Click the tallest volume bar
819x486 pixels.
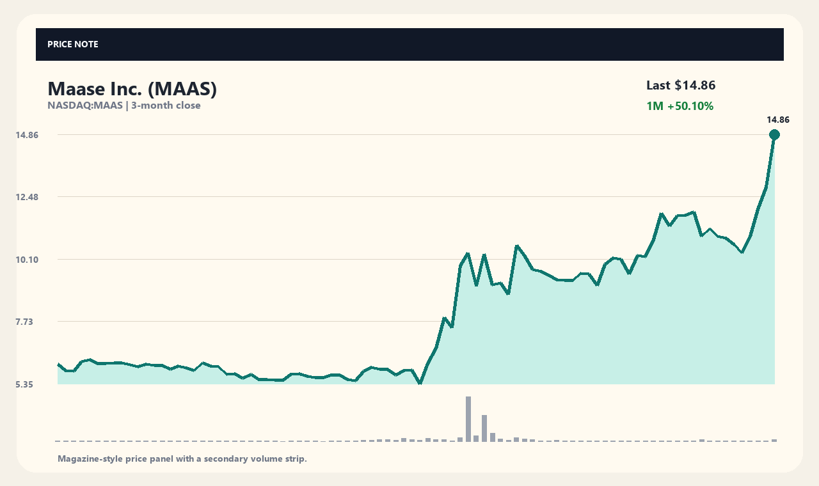[x=468, y=419]
